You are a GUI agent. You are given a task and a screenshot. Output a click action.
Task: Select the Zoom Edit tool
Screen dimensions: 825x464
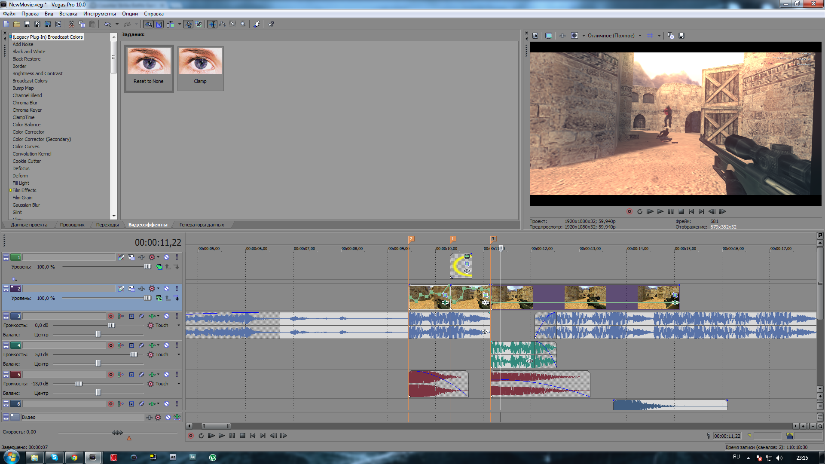243,24
